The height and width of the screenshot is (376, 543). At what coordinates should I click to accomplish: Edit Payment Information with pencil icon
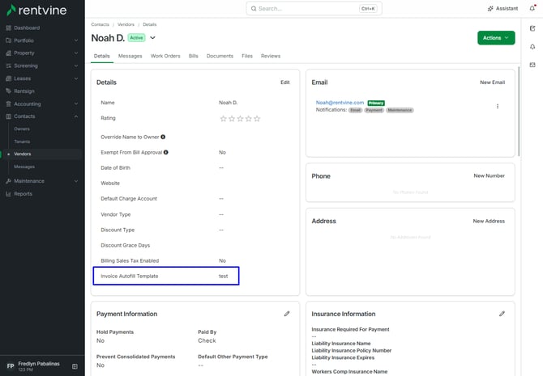click(287, 314)
